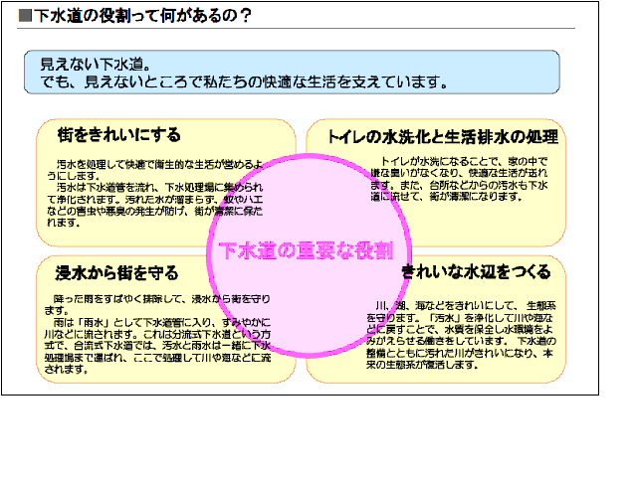
Task: Click the horizontal line under the slide title
Action: 299,29
